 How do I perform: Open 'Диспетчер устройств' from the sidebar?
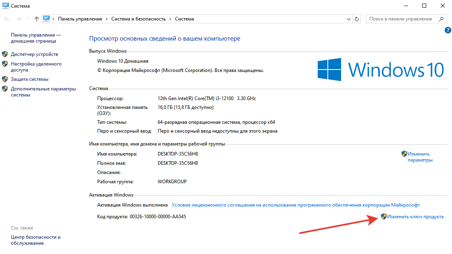tap(34, 54)
